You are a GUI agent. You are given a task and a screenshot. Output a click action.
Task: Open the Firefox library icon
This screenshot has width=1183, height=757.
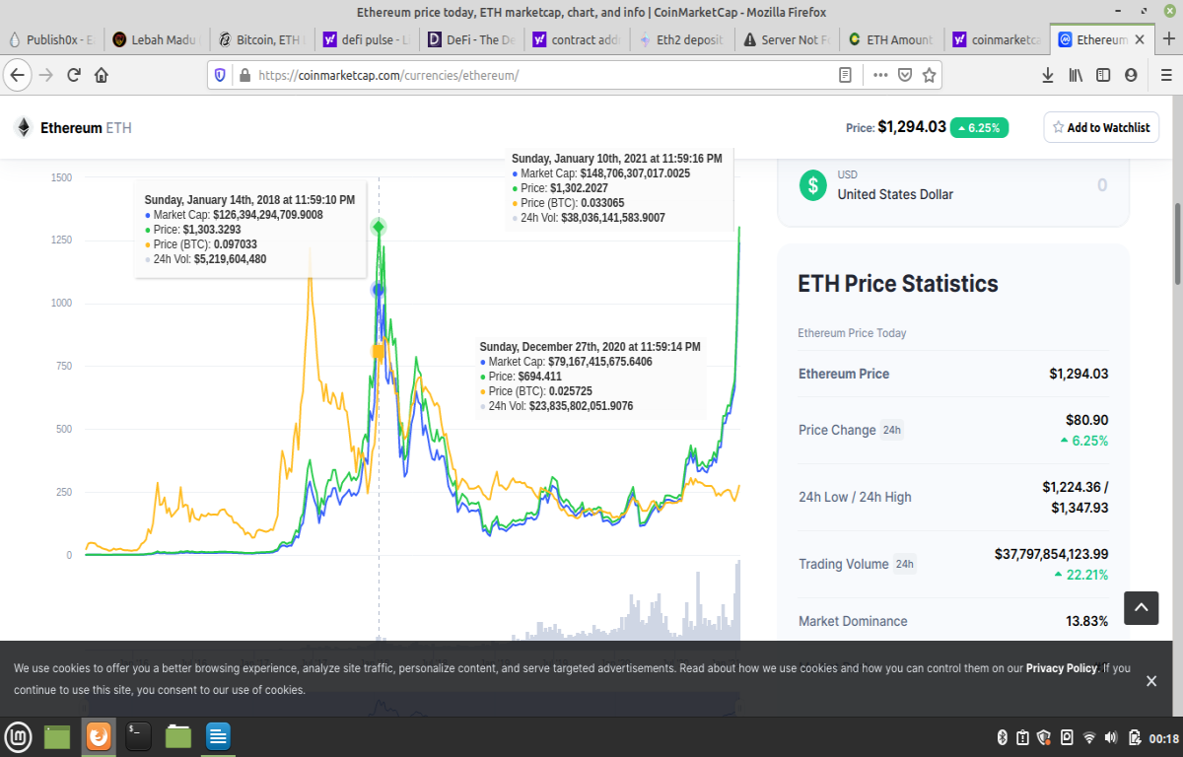pos(1076,75)
